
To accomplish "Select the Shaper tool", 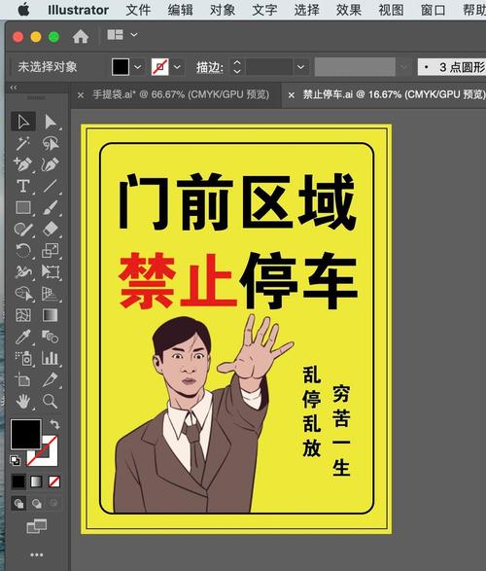I will click(23, 229).
